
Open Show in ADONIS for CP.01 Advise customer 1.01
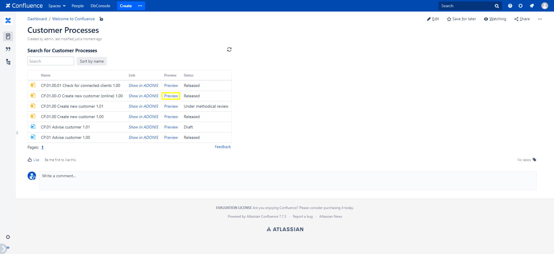[x=143, y=127]
